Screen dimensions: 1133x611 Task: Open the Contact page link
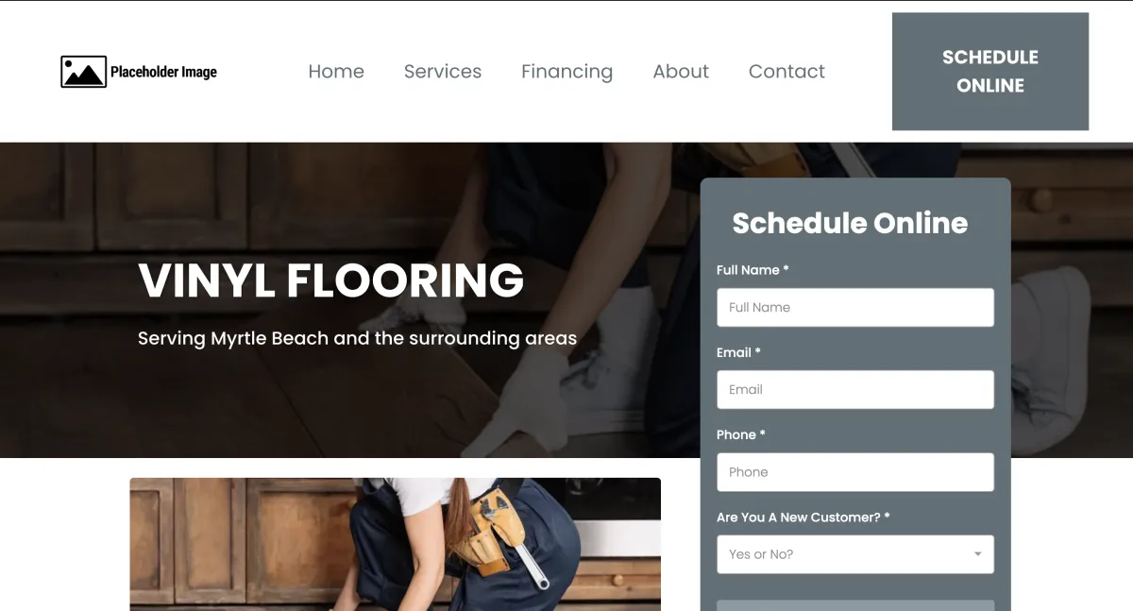(786, 72)
